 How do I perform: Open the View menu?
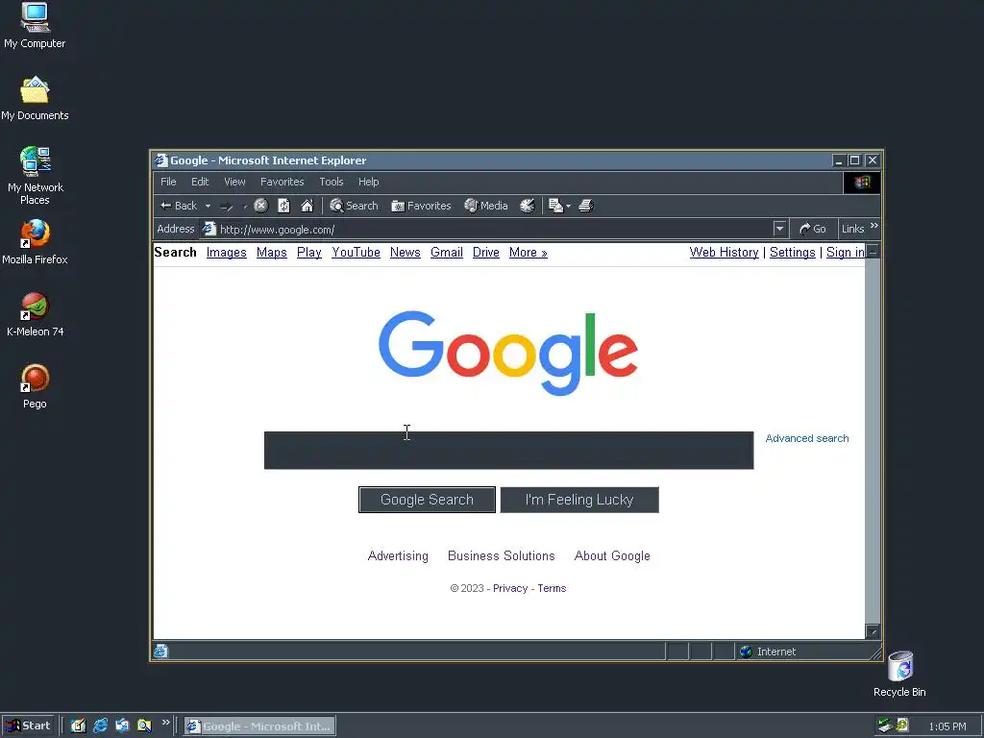(x=234, y=182)
